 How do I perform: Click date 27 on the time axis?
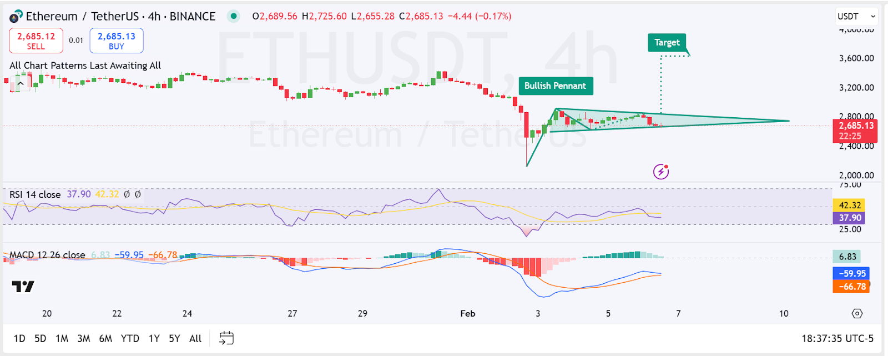292,314
